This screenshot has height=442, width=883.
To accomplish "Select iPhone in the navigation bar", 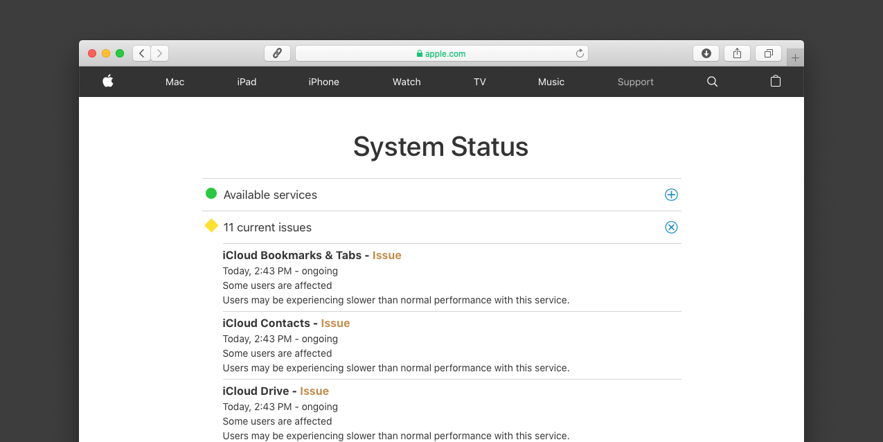I will click(323, 82).
